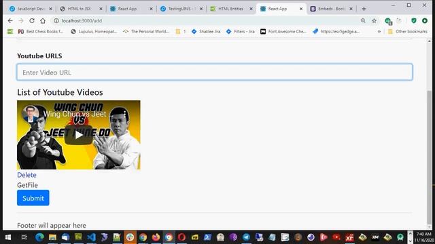Open the taskbar clock showing 7:40 AM

pos(423,237)
